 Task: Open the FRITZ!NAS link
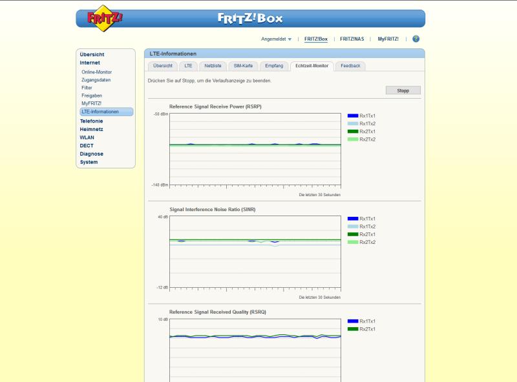tap(352, 39)
